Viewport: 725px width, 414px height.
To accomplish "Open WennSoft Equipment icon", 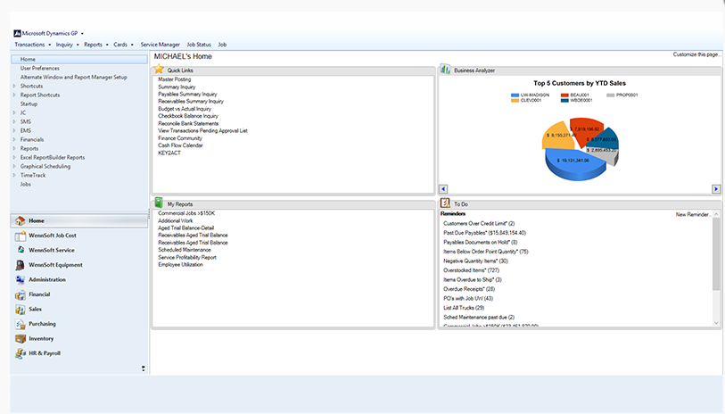I will point(20,265).
